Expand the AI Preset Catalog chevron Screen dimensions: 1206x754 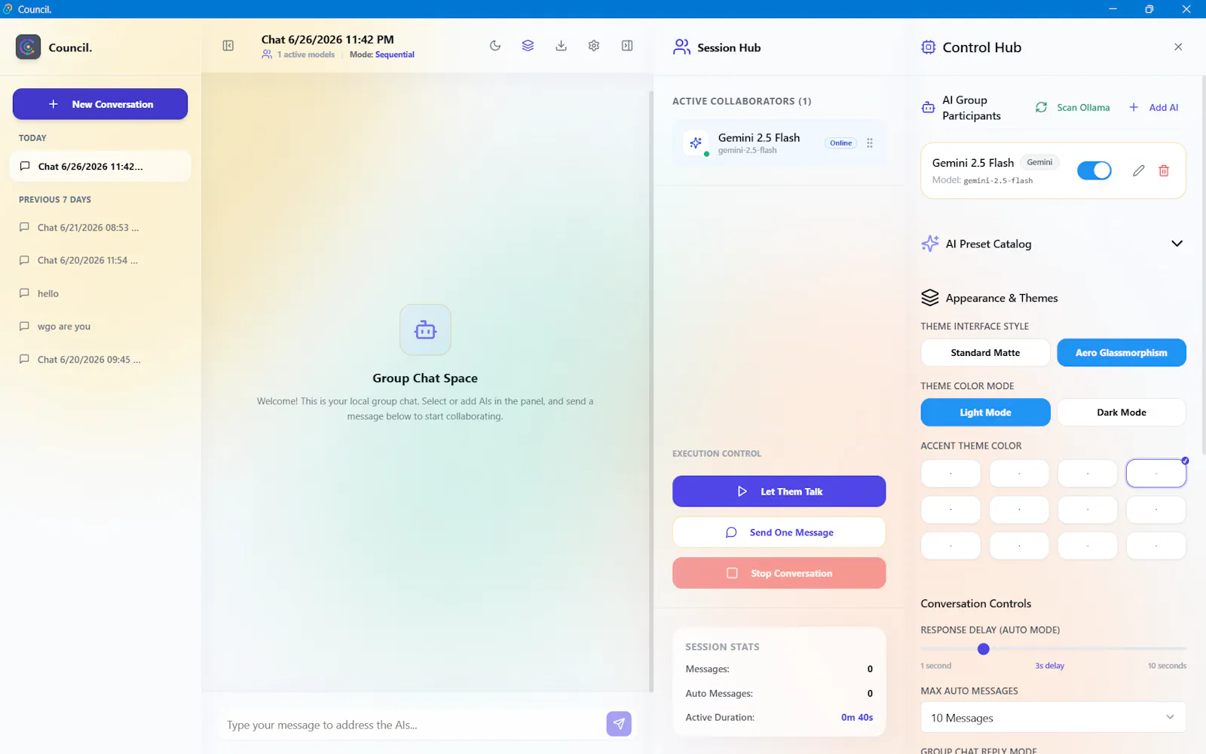click(1177, 244)
